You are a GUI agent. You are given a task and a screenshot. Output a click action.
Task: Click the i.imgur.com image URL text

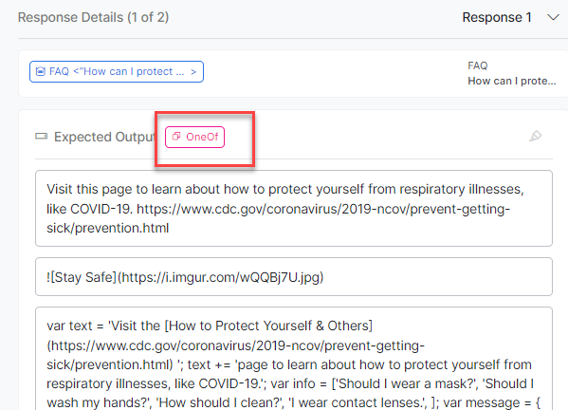[x=221, y=277]
